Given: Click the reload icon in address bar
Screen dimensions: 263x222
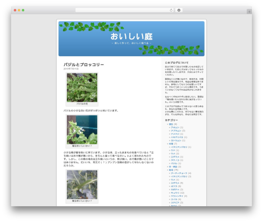Looking at the screenshot, I should pos(171,10).
